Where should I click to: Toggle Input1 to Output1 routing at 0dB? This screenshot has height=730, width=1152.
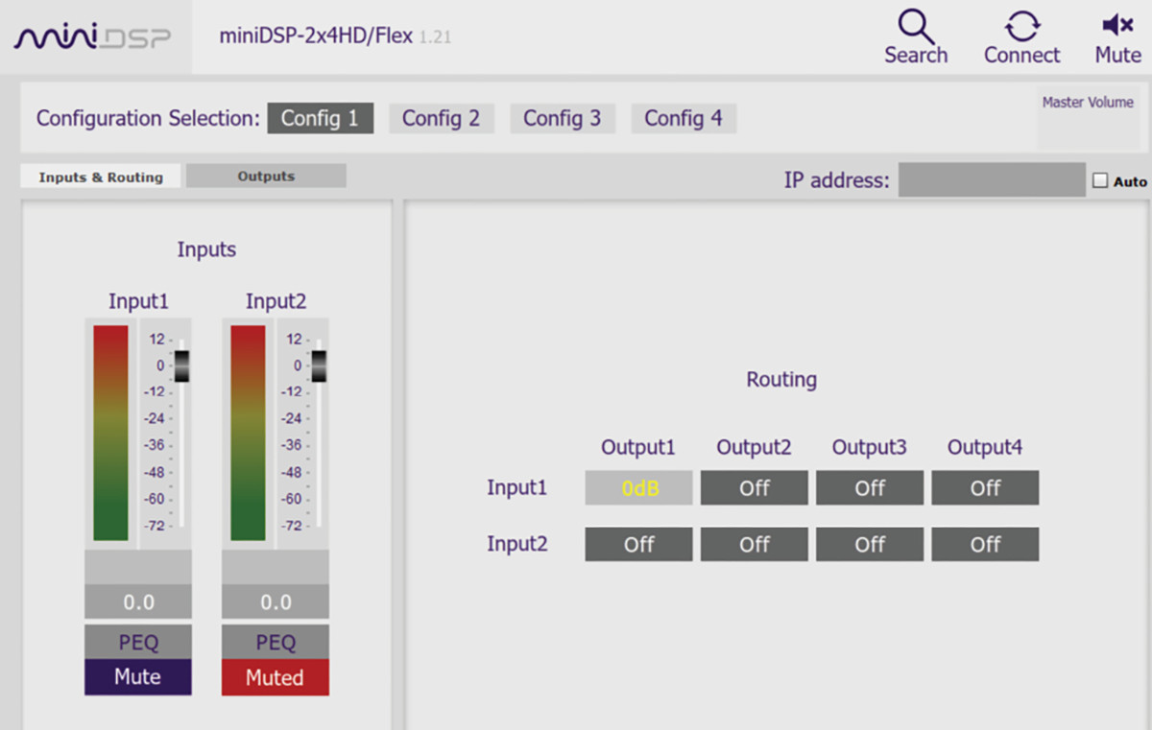click(x=638, y=488)
